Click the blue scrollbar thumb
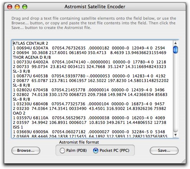 (175, 49)
